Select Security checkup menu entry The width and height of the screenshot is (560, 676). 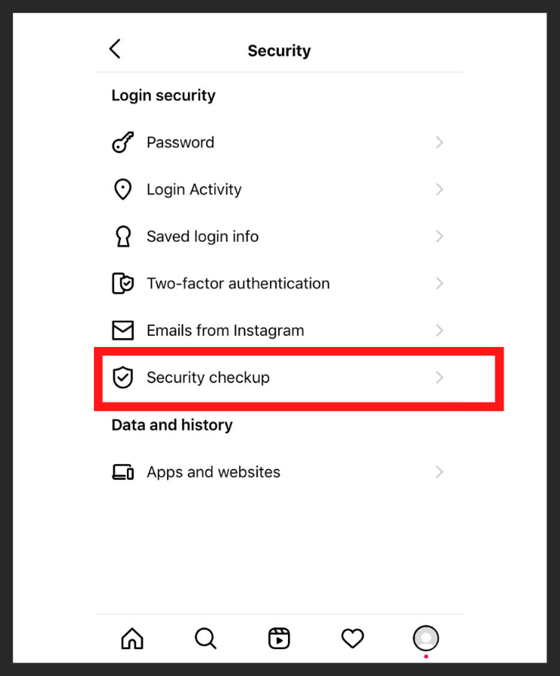click(x=207, y=377)
